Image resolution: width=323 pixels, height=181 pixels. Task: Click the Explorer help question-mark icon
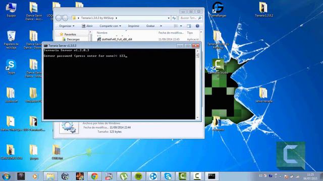coord(197,26)
